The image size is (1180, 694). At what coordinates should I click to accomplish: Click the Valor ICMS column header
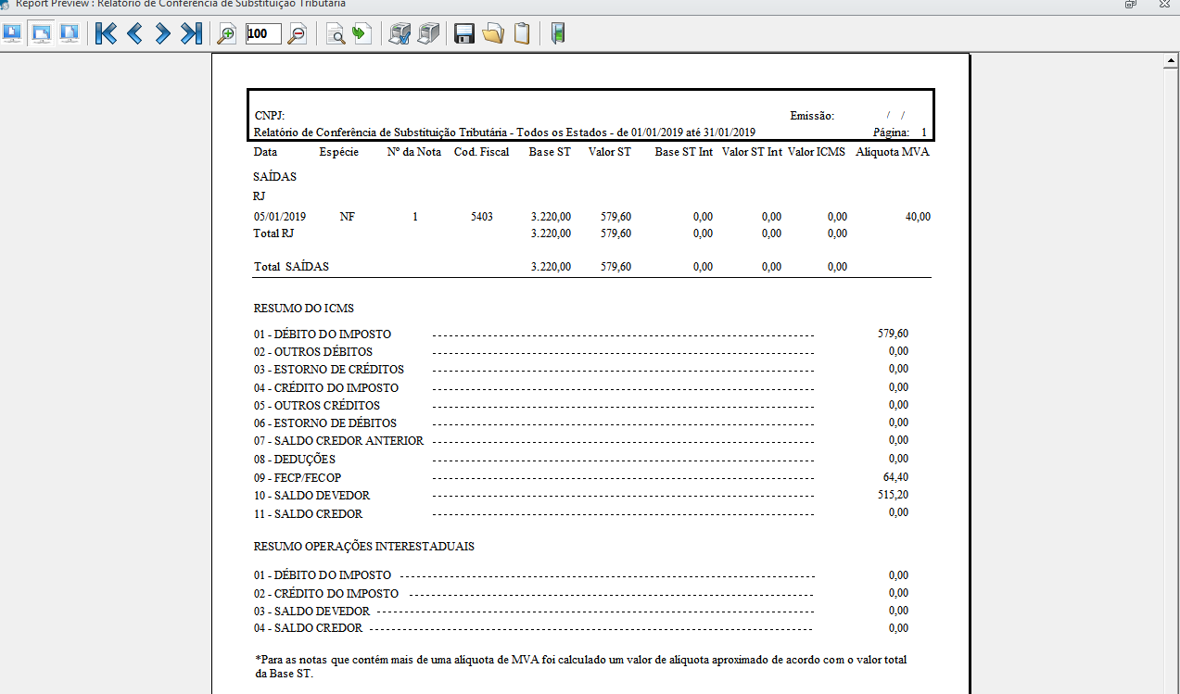pyautogui.click(x=817, y=152)
